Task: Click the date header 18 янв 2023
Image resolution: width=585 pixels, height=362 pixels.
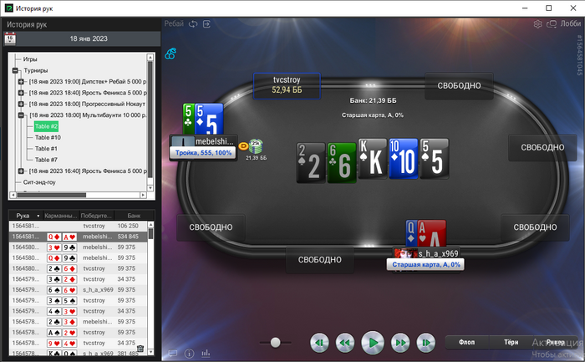Action: point(89,38)
